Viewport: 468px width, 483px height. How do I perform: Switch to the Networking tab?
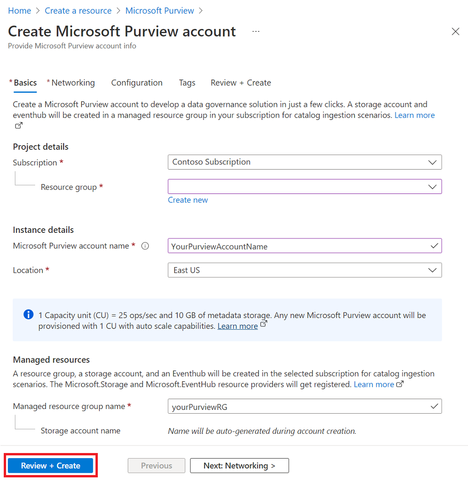[x=73, y=82]
